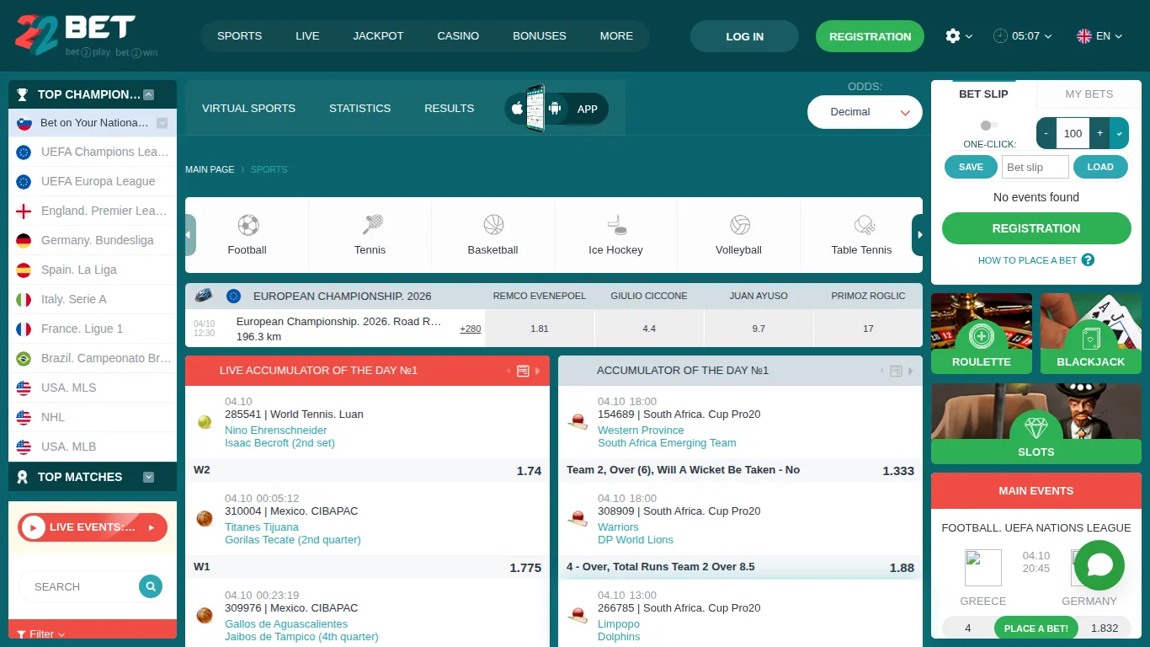Open the Roulette game thumbnail
1150x647 pixels.
[982, 334]
